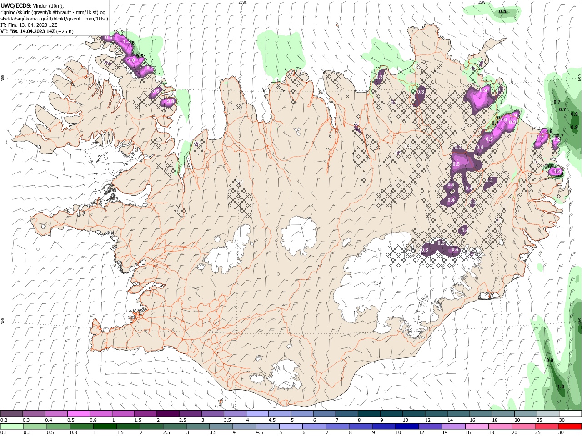Viewport: 582px width, 436px height.
Task: Click the dark mauve 0.2–0.3 snow legend swatch
Action: 12,414
